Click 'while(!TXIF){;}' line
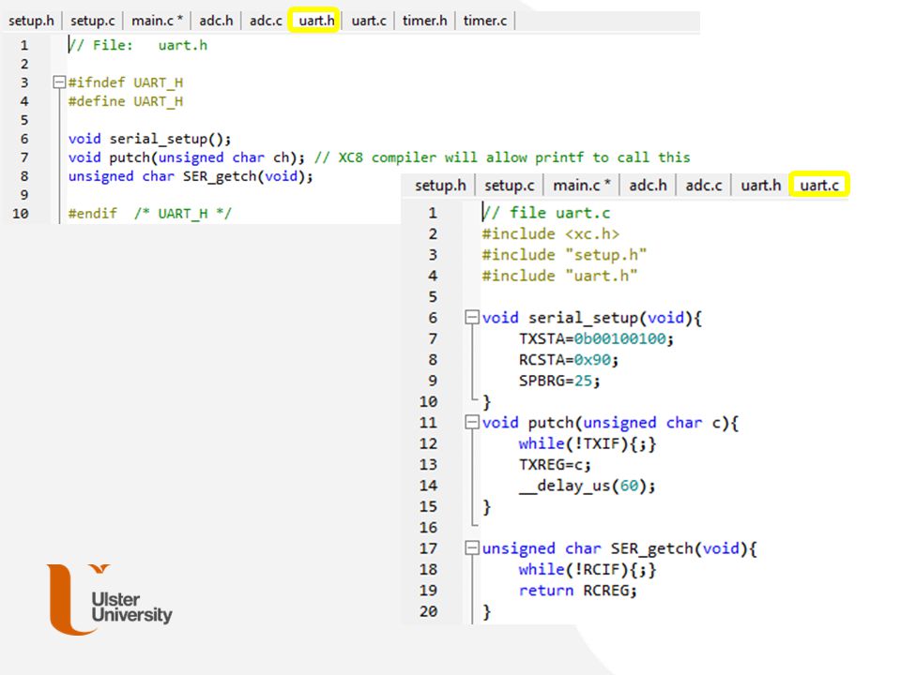 click(x=587, y=443)
